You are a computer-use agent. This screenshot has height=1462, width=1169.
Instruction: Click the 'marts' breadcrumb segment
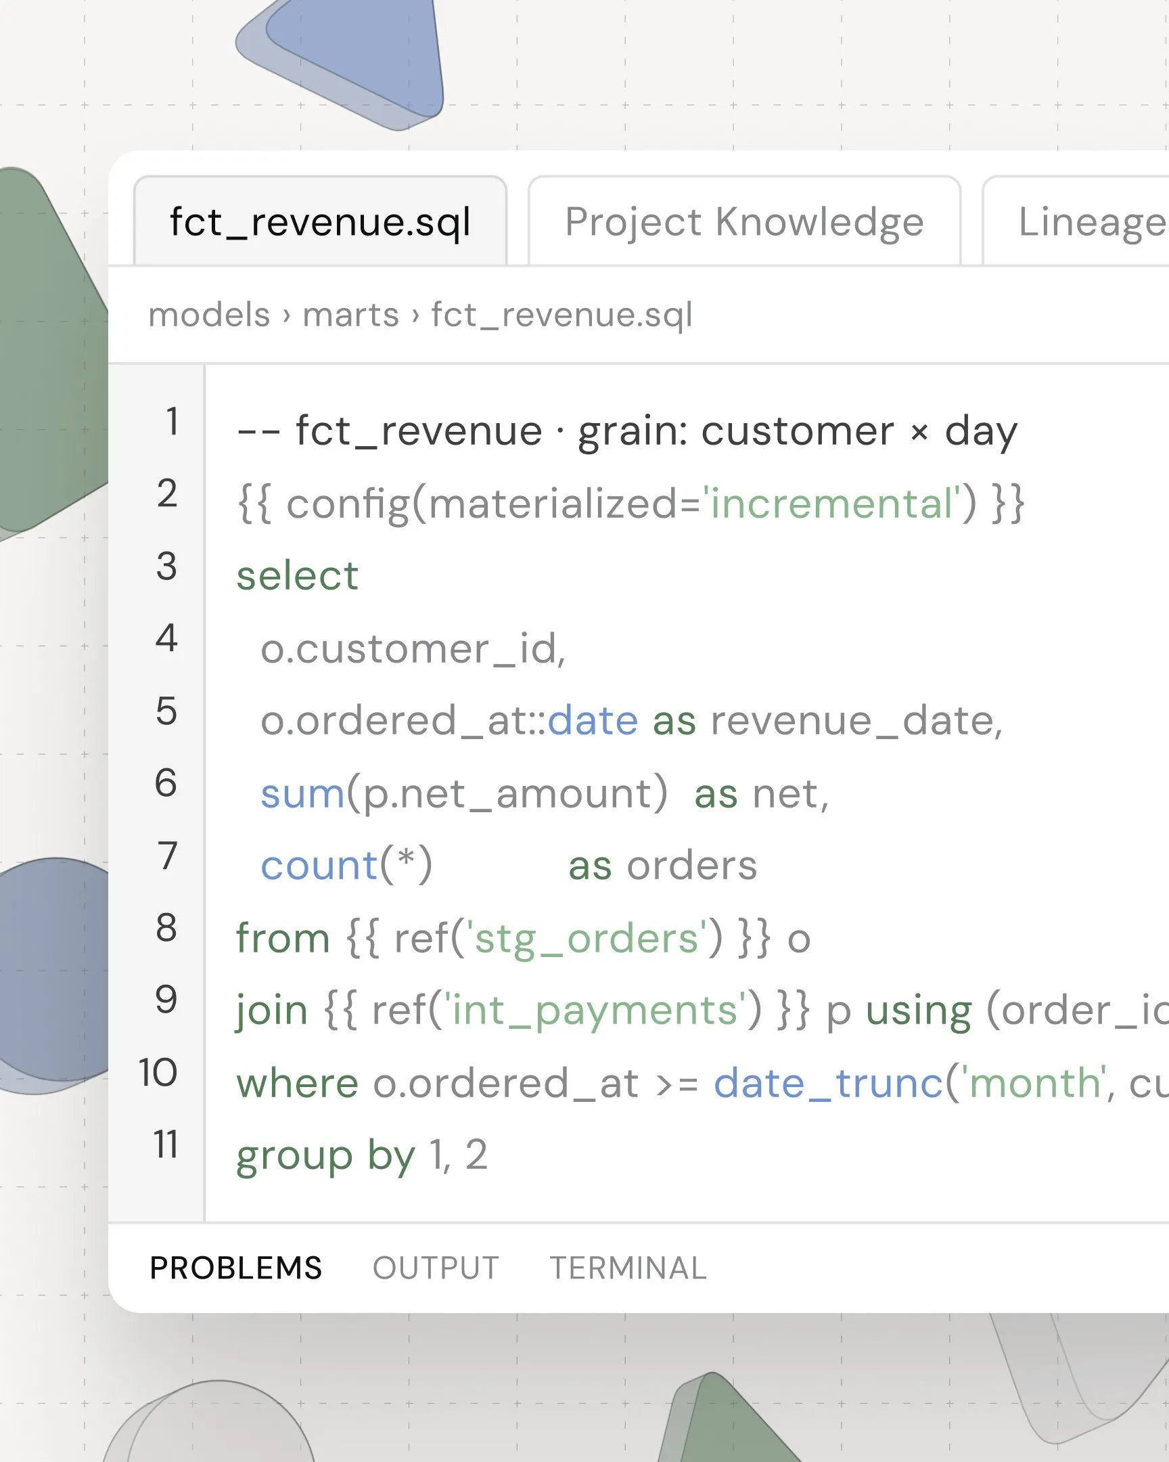pyautogui.click(x=351, y=315)
